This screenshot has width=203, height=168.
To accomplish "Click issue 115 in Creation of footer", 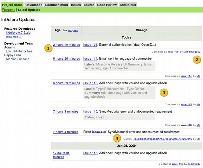I will pos(177,164).
